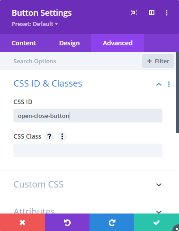Image resolution: width=179 pixels, height=231 pixels.
Task: Toggle the sidebar snap layout icon
Action: pyautogui.click(x=152, y=13)
